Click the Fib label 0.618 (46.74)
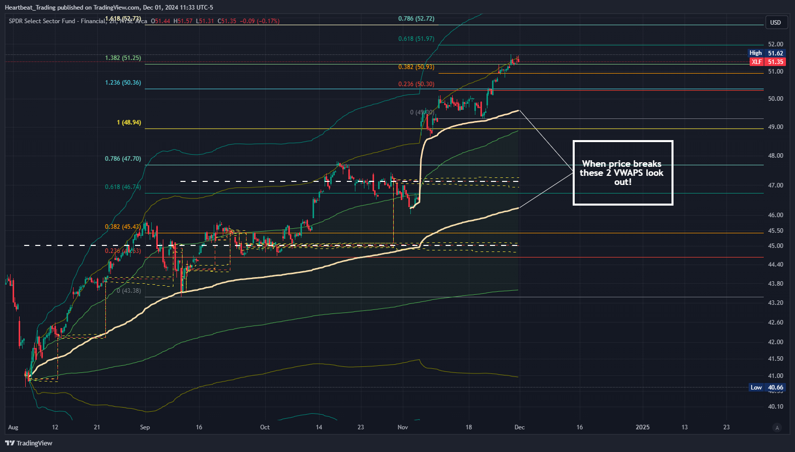795x452 pixels. coord(123,187)
